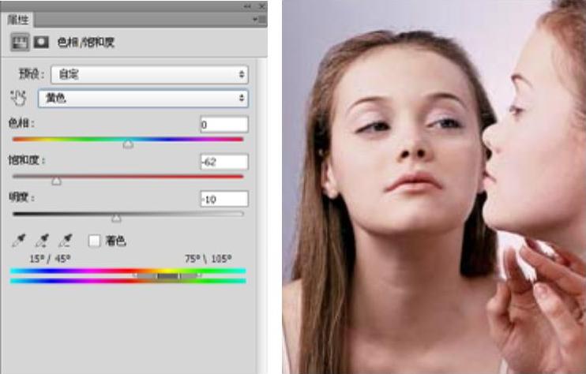Open the 黄色 color channel dropdown
The image size is (586, 374).
pos(143,99)
